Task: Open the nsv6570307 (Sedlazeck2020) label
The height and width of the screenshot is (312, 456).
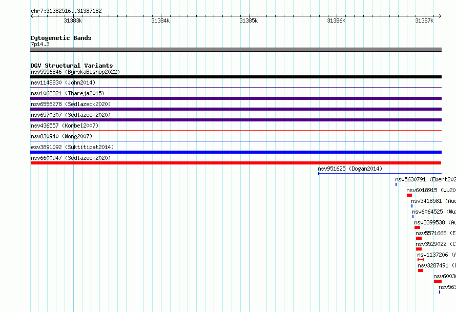Action: pos(71,115)
